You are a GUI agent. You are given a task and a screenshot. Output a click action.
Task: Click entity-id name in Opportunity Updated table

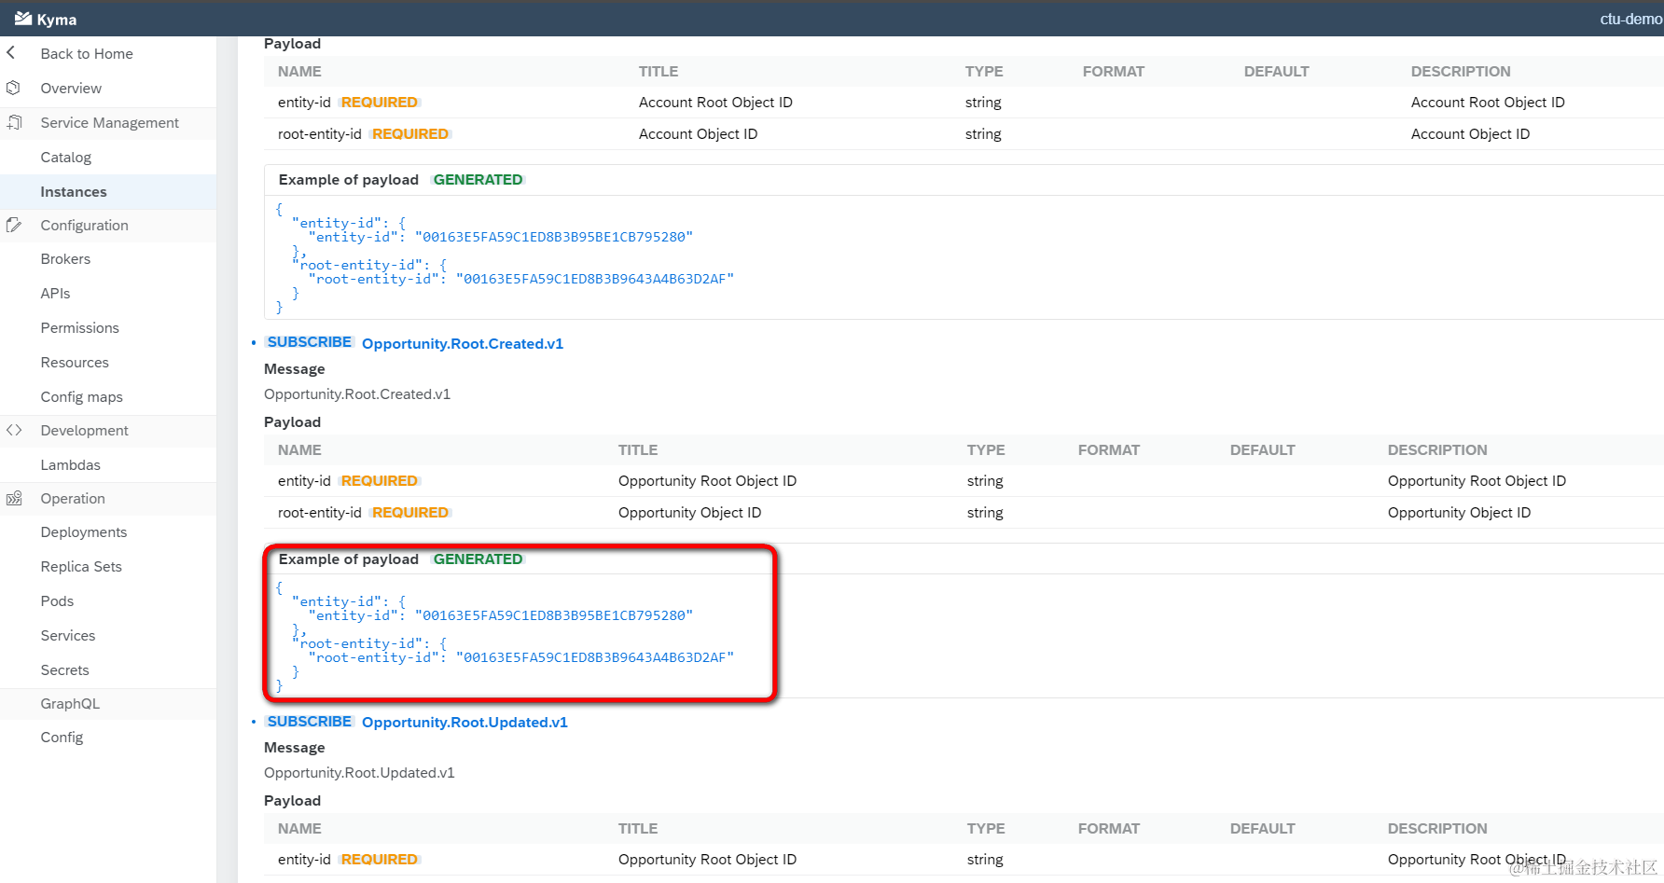pos(304,860)
